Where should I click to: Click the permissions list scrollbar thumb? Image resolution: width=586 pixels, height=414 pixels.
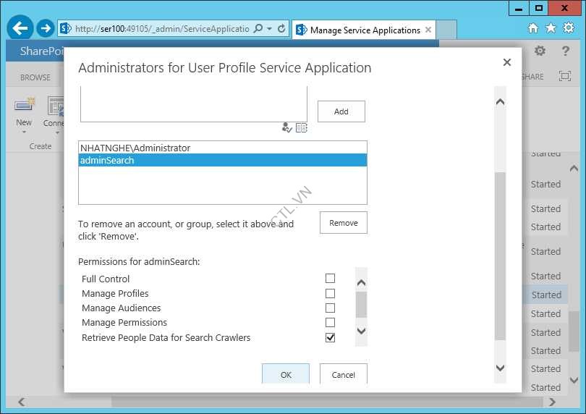[x=361, y=305]
